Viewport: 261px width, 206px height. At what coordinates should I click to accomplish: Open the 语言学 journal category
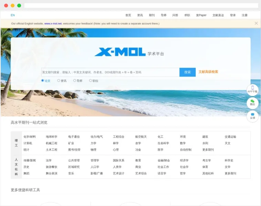(x=162, y=173)
